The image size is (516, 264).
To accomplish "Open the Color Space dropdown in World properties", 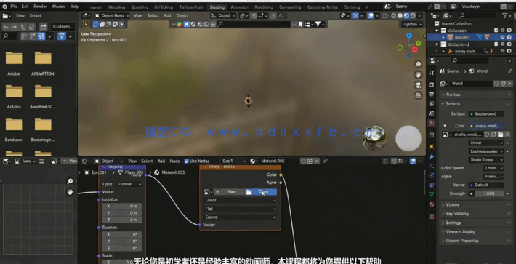I will click(493, 168).
